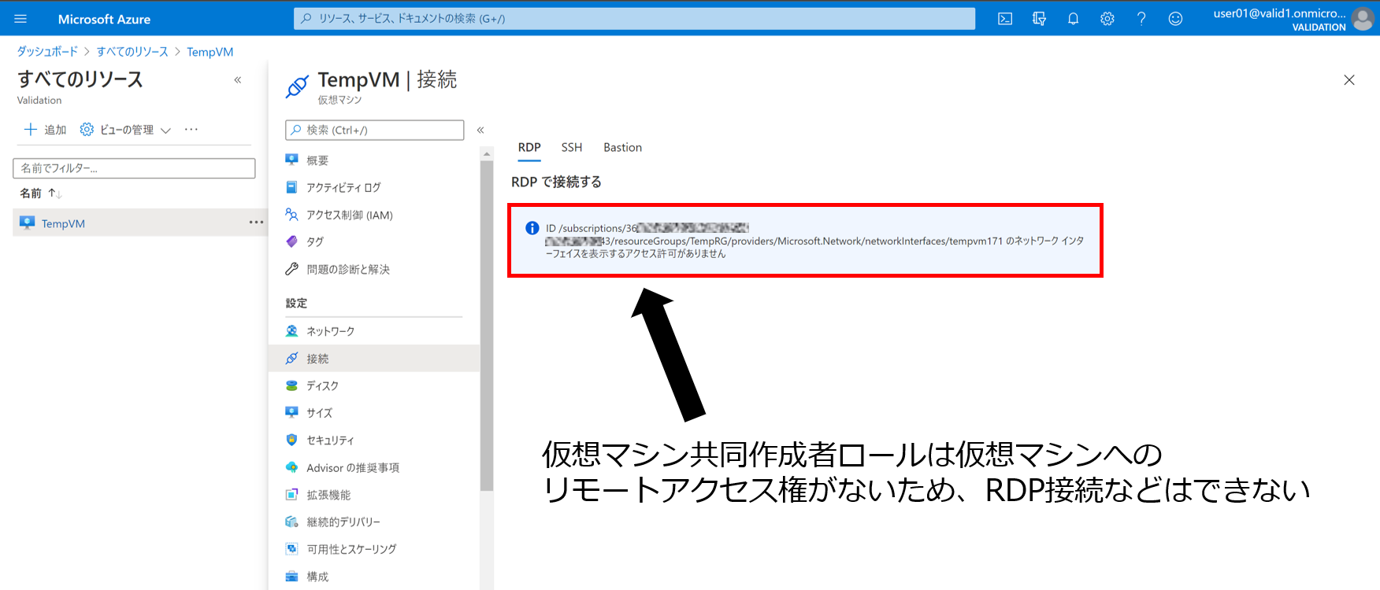
Task: Open Cloud Shell from top bar
Action: tap(1005, 19)
